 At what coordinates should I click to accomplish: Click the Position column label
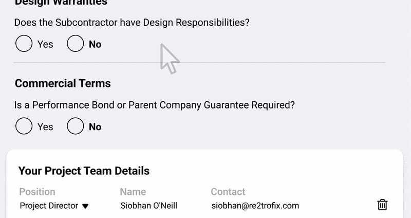tap(37, 192)
